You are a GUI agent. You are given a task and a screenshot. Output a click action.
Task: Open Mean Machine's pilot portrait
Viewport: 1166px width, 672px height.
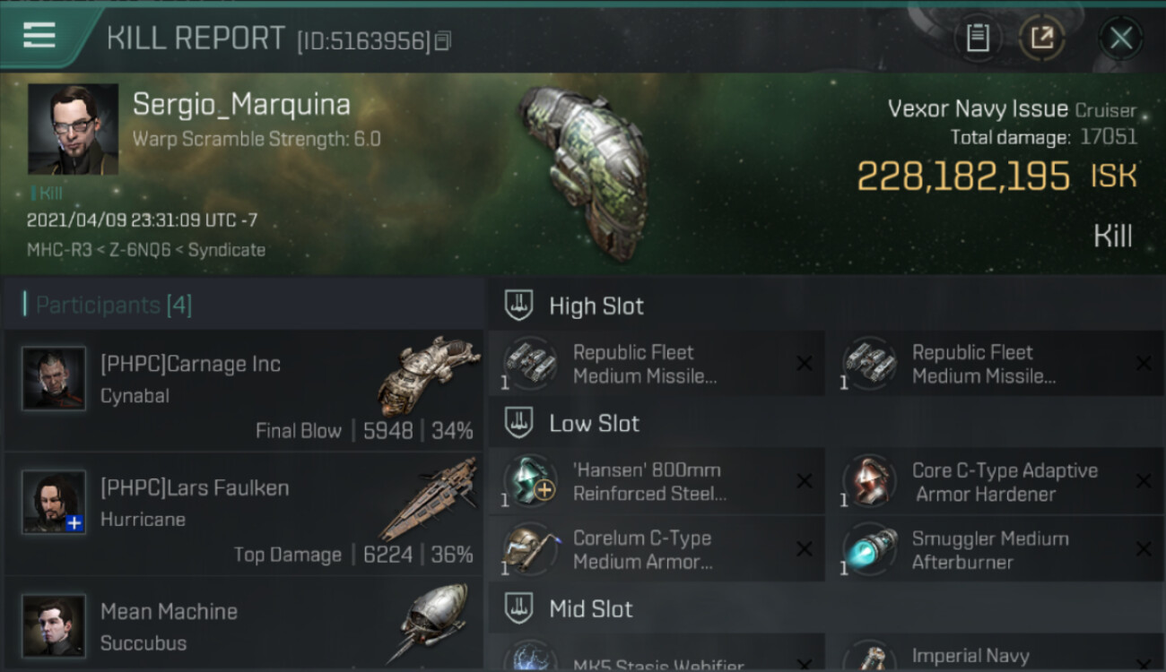tap(54, 625)
